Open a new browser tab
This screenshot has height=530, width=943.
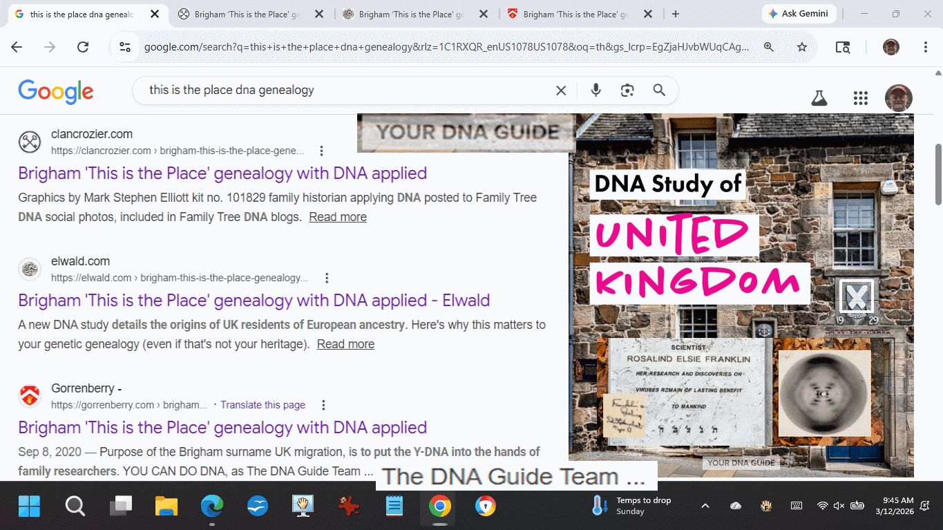(x=675, y=14)
